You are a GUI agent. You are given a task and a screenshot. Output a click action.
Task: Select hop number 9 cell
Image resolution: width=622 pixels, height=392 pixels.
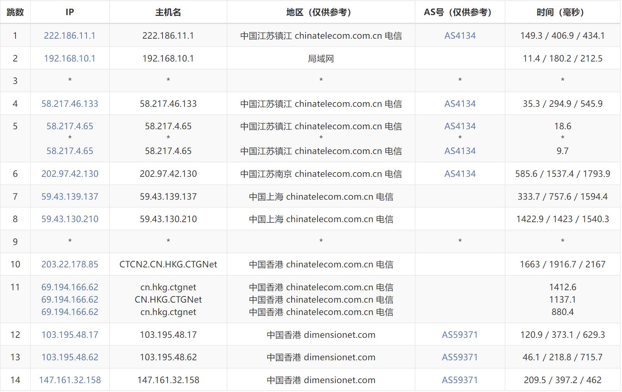[x=15, y=242]
